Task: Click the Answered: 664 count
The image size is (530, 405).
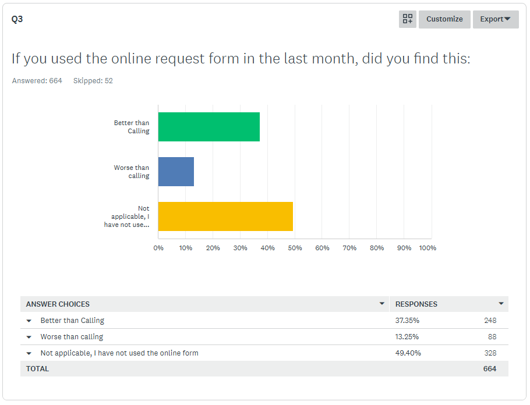Action: 37,81
